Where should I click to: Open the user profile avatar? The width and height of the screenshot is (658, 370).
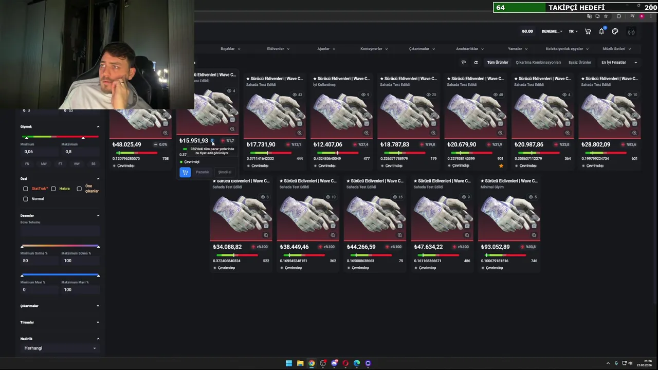631,31
